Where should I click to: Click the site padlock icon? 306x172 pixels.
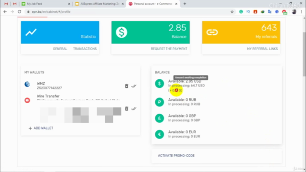tap(28, 11)
